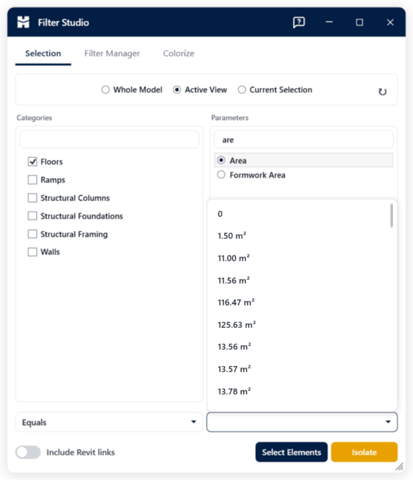The width and height of the screenshot is (413, 480).
Task: Click the value list scrollbar thumb
Action: click(392, 216)
